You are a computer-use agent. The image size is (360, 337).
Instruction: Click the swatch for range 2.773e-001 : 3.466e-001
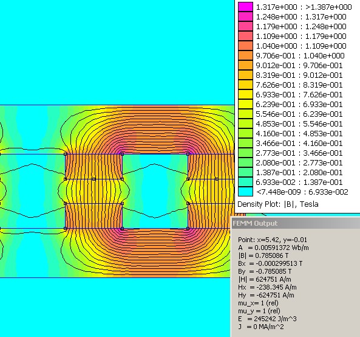[x=245, y=153]
